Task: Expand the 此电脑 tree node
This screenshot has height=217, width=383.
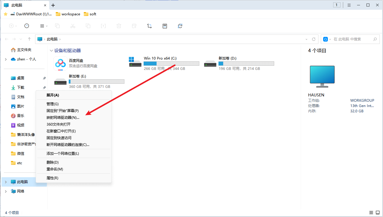Action: [6, 182]
